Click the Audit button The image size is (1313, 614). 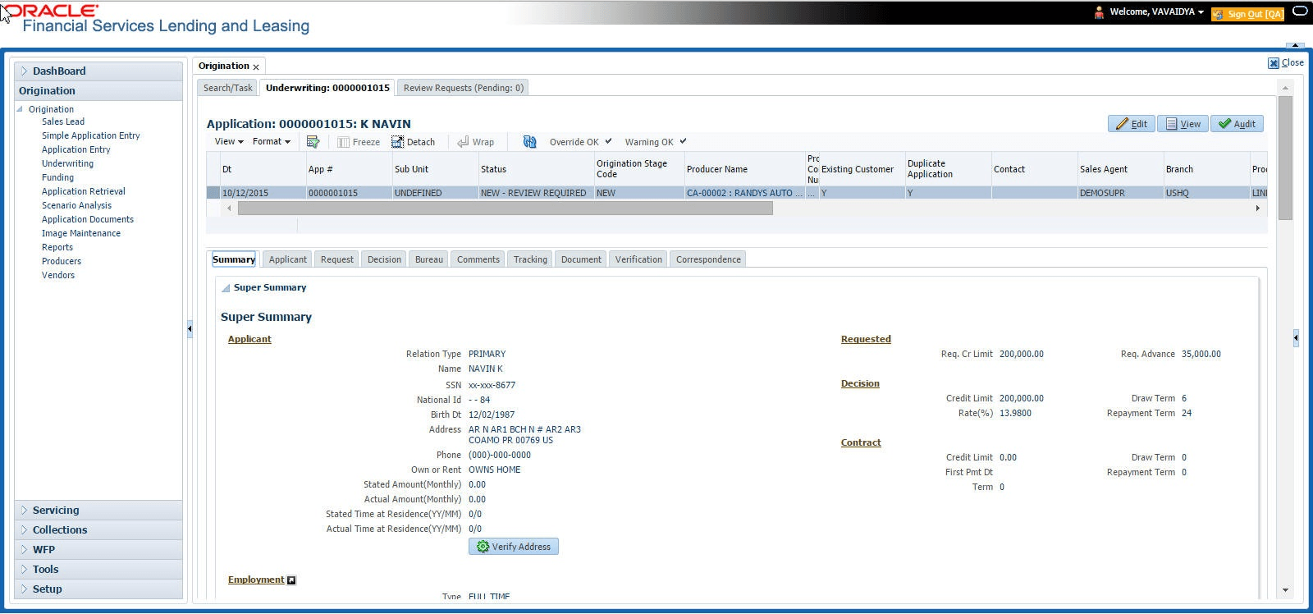[x=1237, y=124]
